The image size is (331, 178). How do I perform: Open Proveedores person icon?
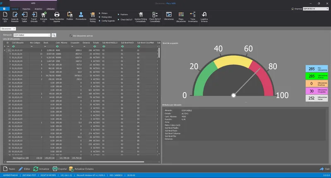(81, 15)
